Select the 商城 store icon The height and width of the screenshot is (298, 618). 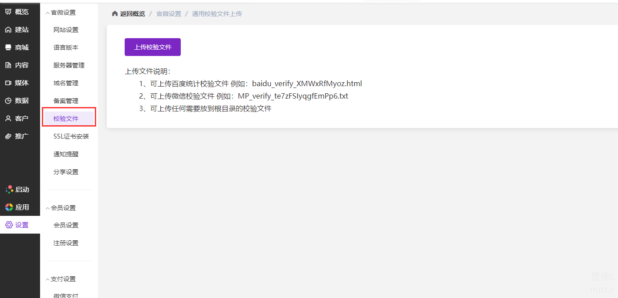pyautogui.click(x=8, y=48)
